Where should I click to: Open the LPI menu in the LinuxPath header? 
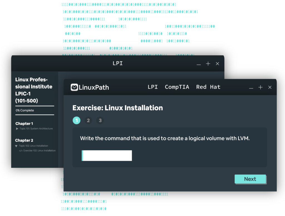pos(153,87)
